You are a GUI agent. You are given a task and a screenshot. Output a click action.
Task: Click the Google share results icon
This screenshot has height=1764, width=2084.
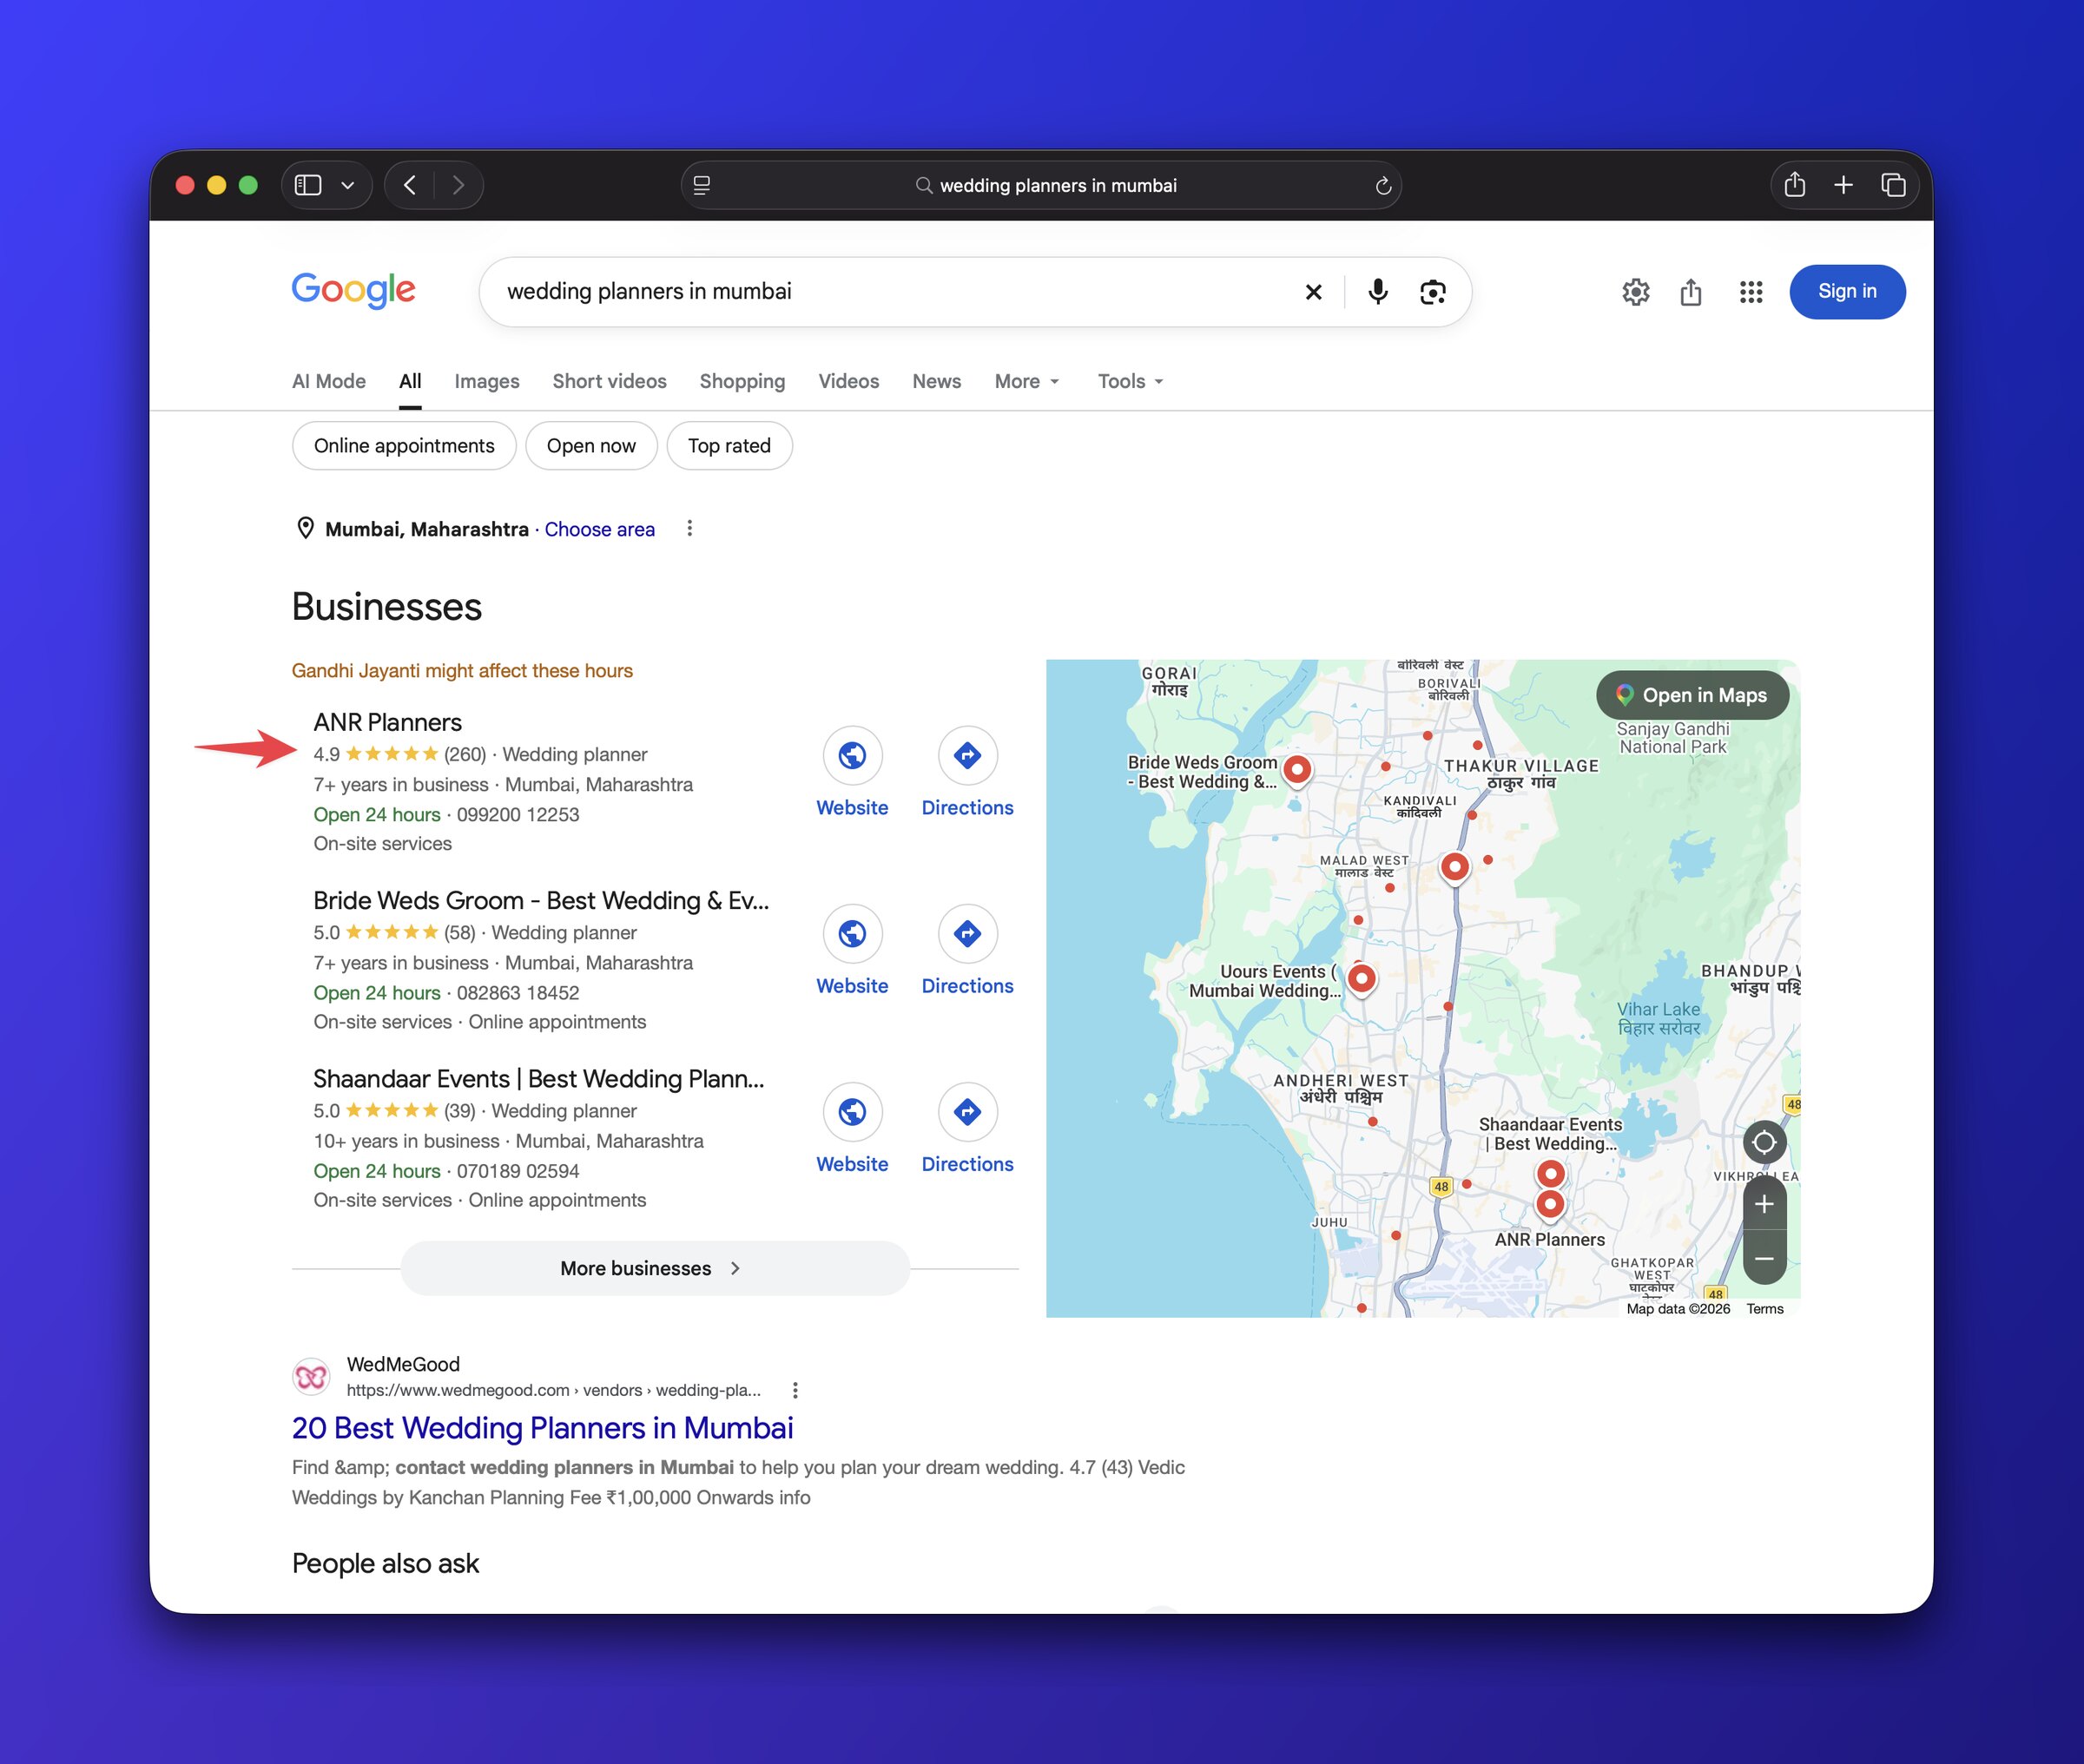tap(1690, 291)
